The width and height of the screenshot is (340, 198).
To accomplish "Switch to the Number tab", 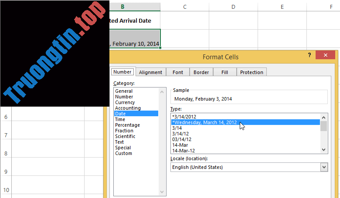I will (x=122, y=72).
